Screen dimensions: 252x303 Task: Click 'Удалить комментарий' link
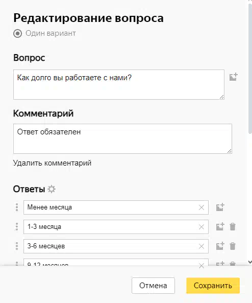52,163
